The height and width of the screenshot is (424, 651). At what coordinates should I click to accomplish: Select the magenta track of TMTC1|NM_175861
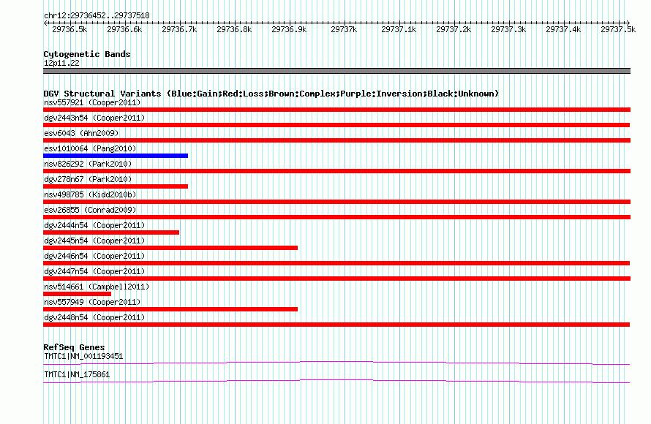336,382
